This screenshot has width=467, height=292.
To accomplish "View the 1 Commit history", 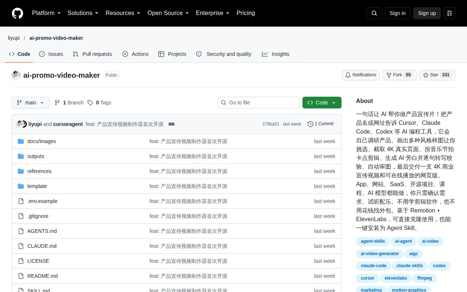I will pyautogui.click(x=320, y=124).
